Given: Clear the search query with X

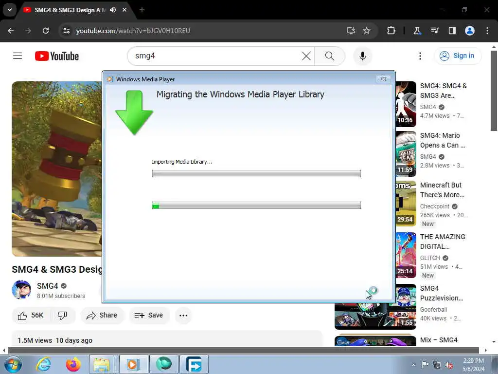Looking at the screenshot, I should pos(306,56).
